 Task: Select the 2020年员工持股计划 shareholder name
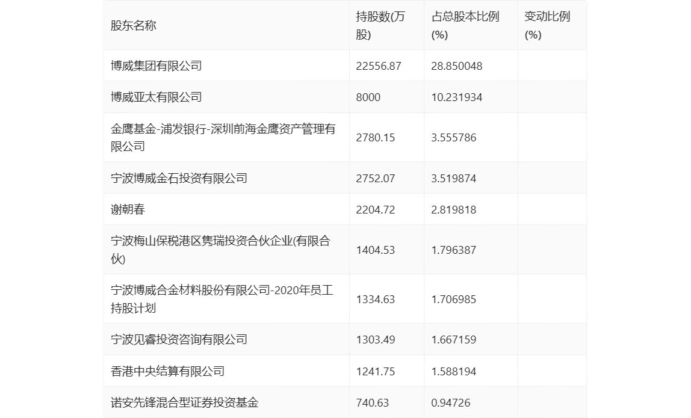tap(222, 299)
